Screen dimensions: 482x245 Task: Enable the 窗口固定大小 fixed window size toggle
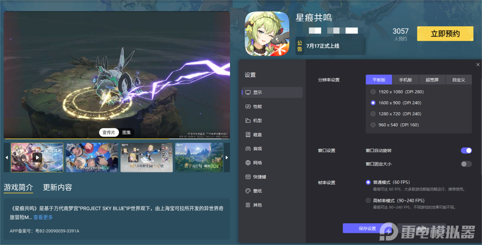[466, 164]
